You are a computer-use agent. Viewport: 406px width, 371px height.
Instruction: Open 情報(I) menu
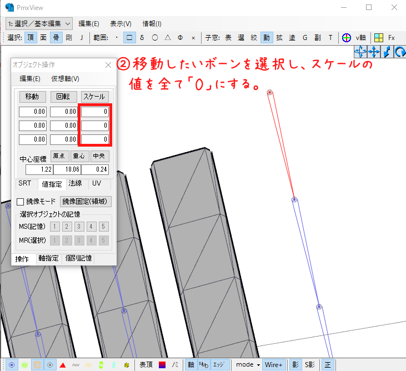coord(152,24)
